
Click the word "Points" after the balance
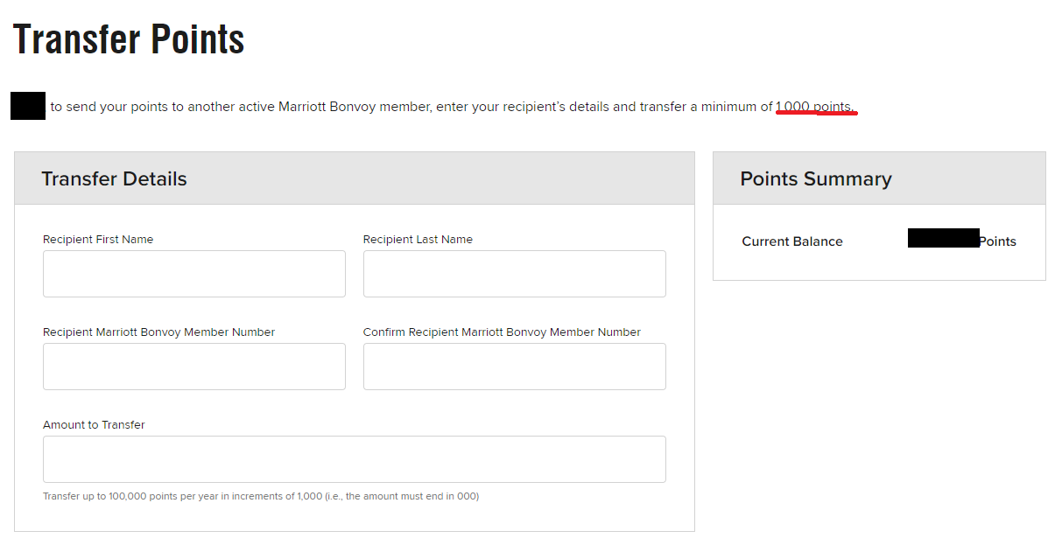[x=998, y=241]
